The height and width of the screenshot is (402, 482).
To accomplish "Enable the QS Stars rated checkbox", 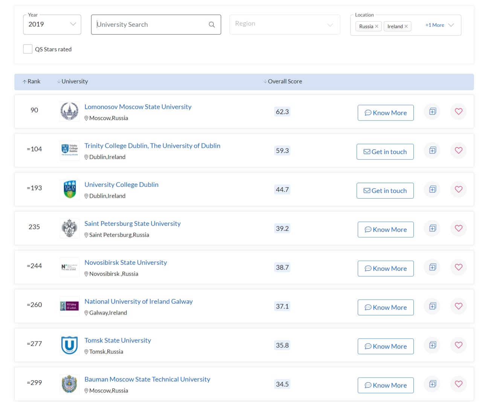I will [27, 49].
